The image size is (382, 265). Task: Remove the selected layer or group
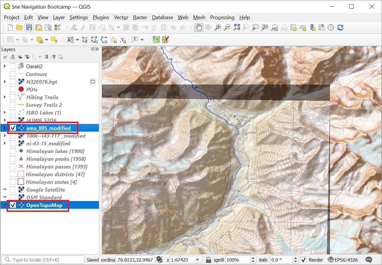(61, 57)
